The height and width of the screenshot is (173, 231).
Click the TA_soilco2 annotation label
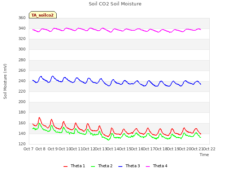click(x=43, y=15)
